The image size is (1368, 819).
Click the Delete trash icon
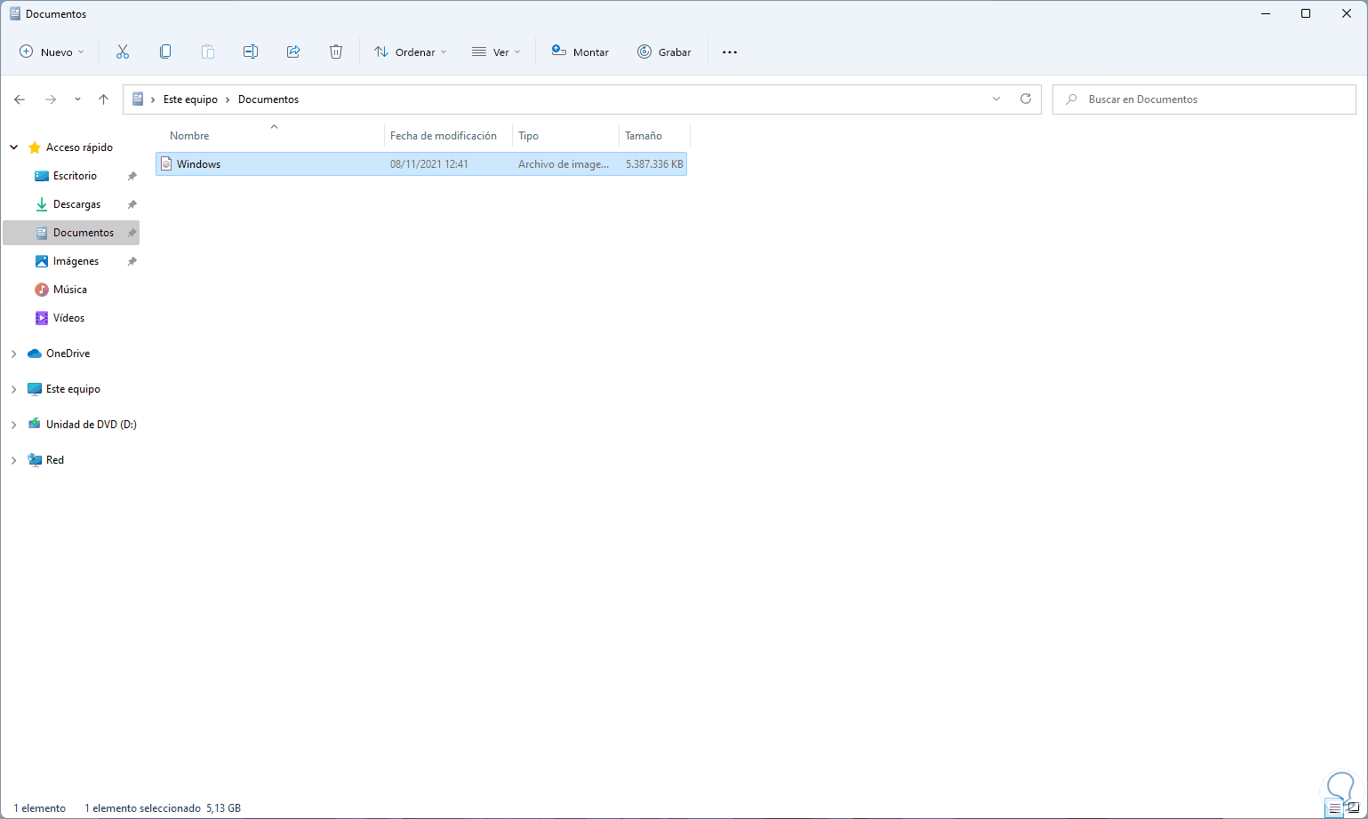tap(336, 52)
